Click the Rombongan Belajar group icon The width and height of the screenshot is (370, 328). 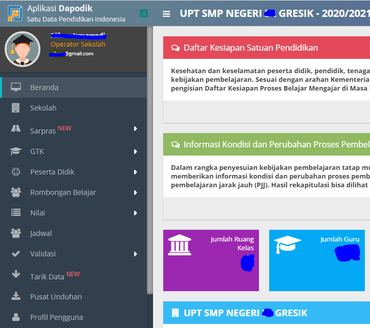point(16,192)
